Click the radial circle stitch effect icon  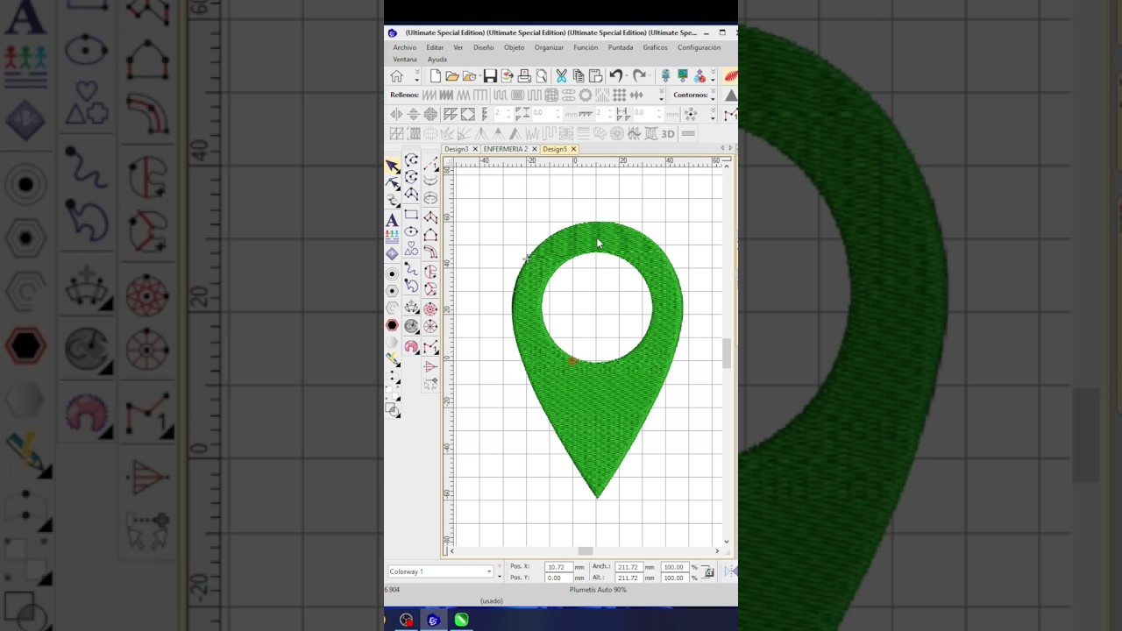click(617, 133)
